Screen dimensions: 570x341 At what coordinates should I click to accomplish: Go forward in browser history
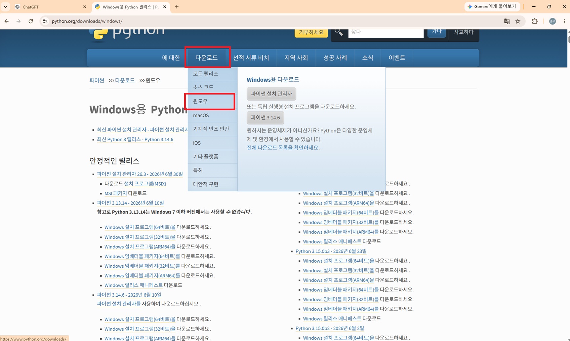coord(18,21)
